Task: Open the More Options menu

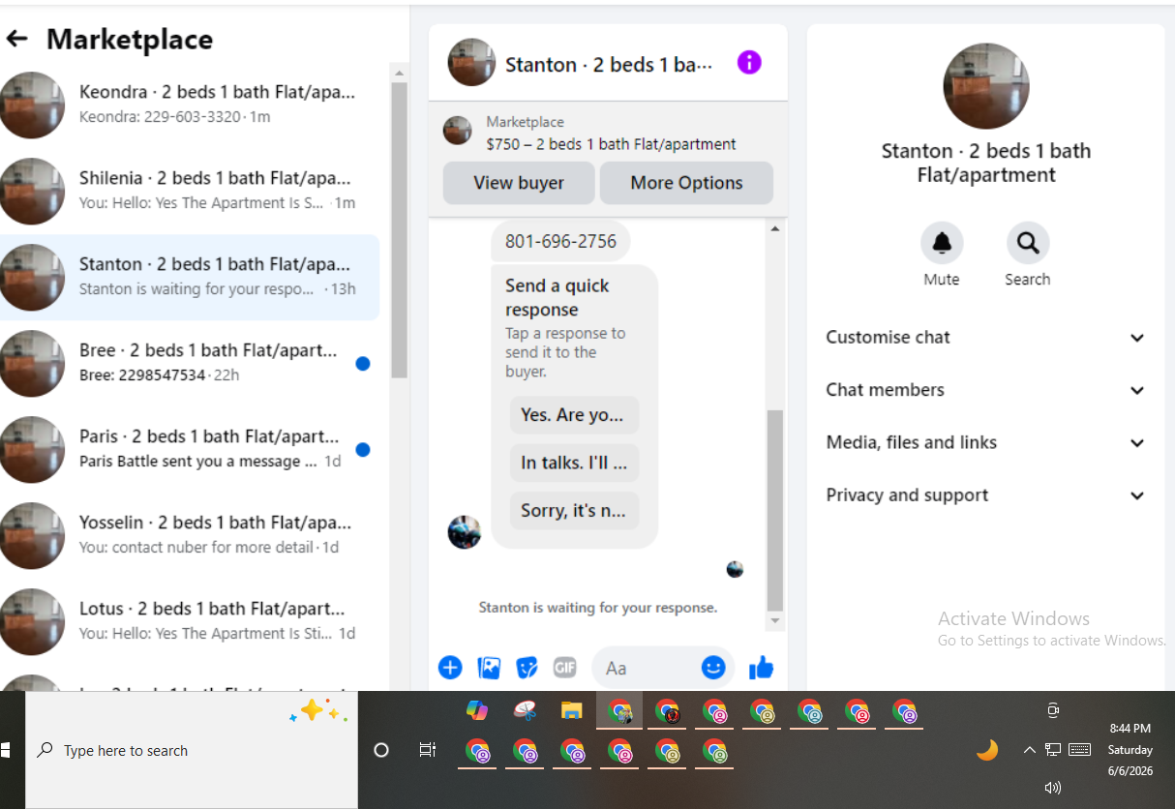Action: pyautogui.click(x=686, y=183)
